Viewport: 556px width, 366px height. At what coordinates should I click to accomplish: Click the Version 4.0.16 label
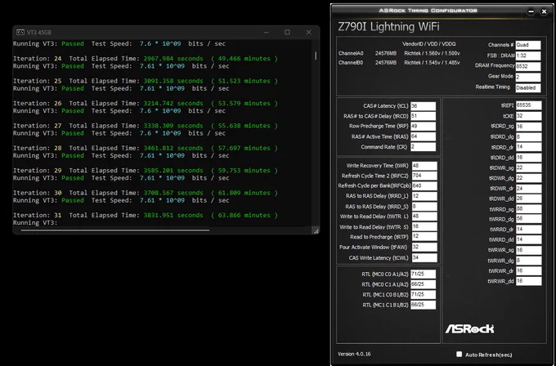click(354, 354)
